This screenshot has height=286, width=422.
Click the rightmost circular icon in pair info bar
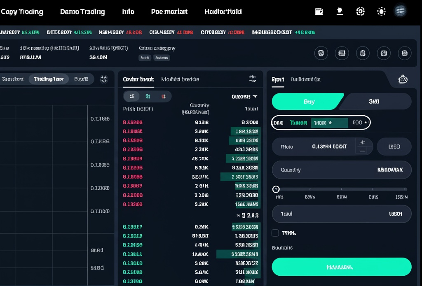coord(405,53)
